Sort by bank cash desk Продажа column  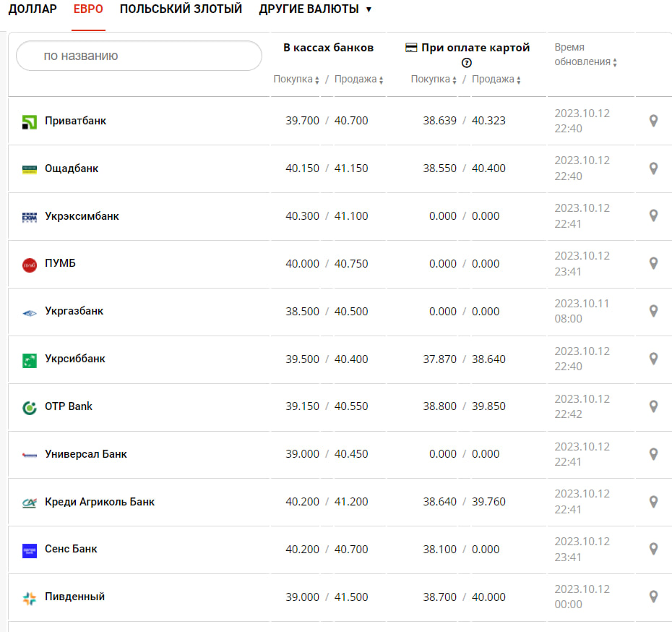point(358,80)
